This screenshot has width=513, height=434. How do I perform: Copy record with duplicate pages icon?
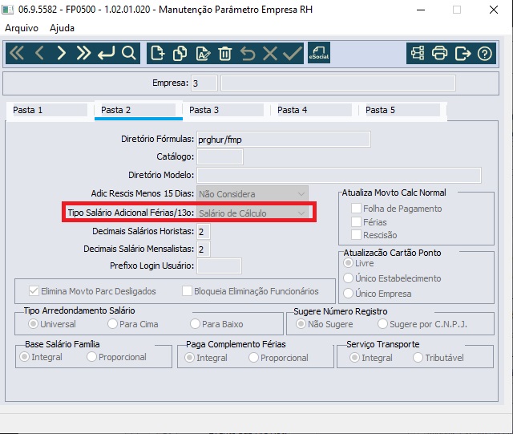coord(180,53)
